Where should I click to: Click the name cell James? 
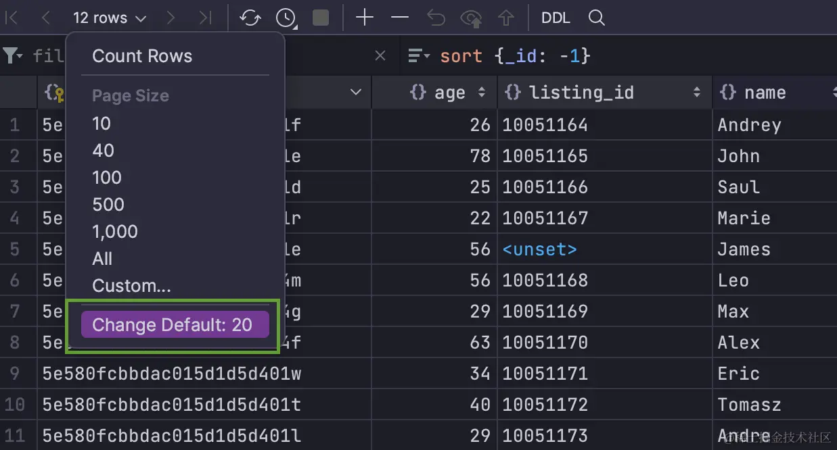(775, 249)
